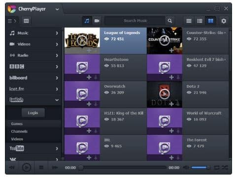Image resolution: width=235 pixels, height=178 pixels.
Task: Expand the Radio section arrow
Action: tap(57, 56)
